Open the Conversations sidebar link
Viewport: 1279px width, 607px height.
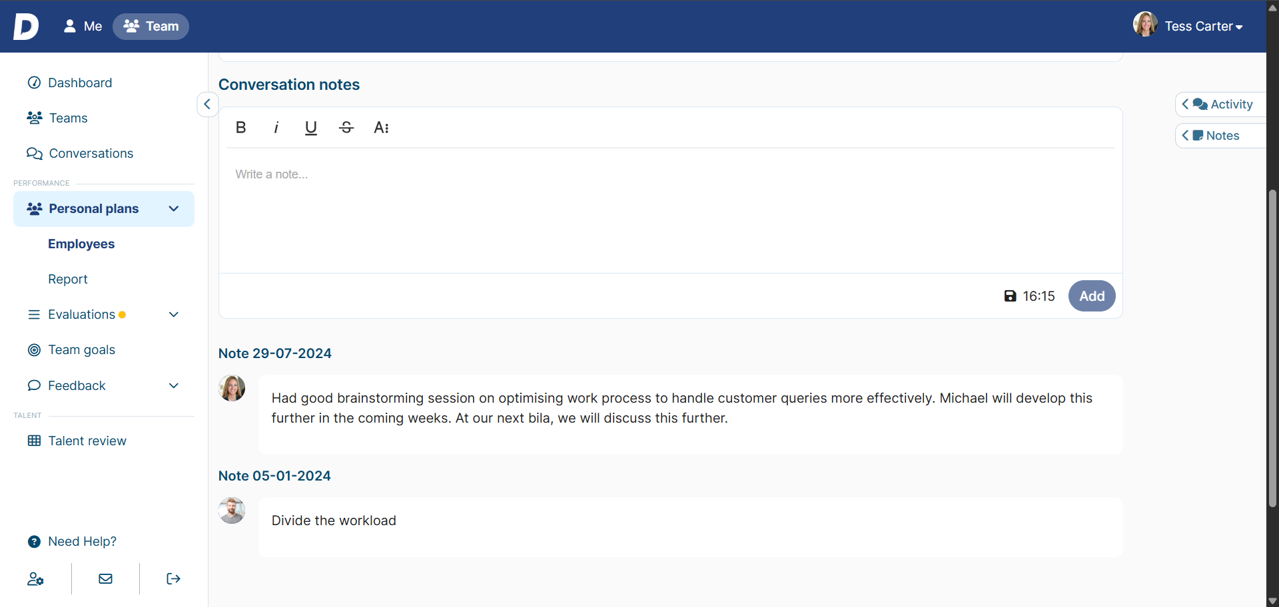point(91,154)
